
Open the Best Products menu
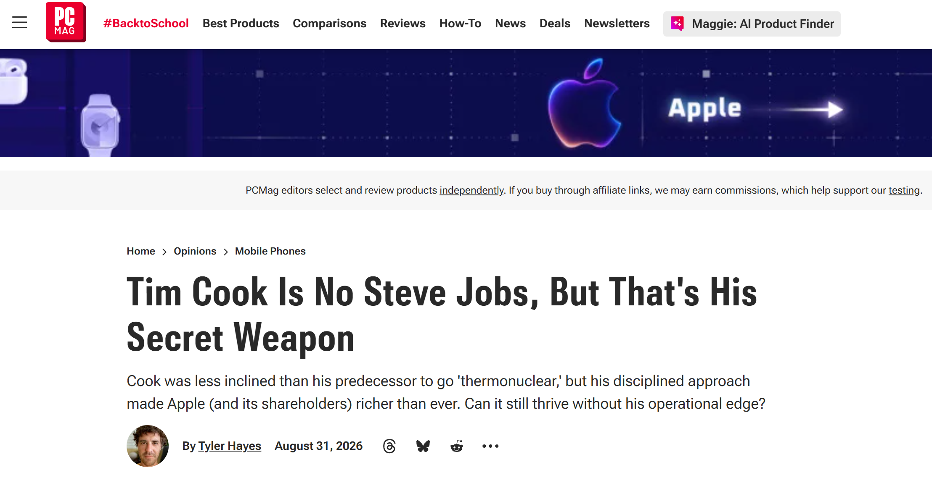point(241,23)
